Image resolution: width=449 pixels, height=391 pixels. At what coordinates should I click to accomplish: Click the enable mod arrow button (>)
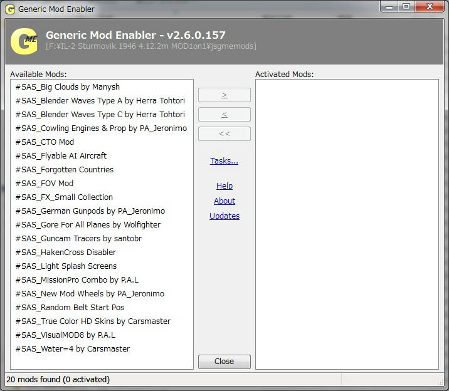click(x=224, y=95)
